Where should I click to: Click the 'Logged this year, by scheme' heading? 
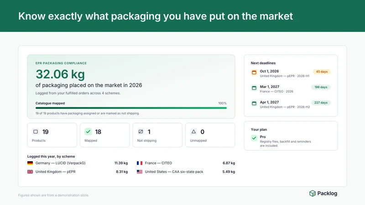tap(51, 156)
